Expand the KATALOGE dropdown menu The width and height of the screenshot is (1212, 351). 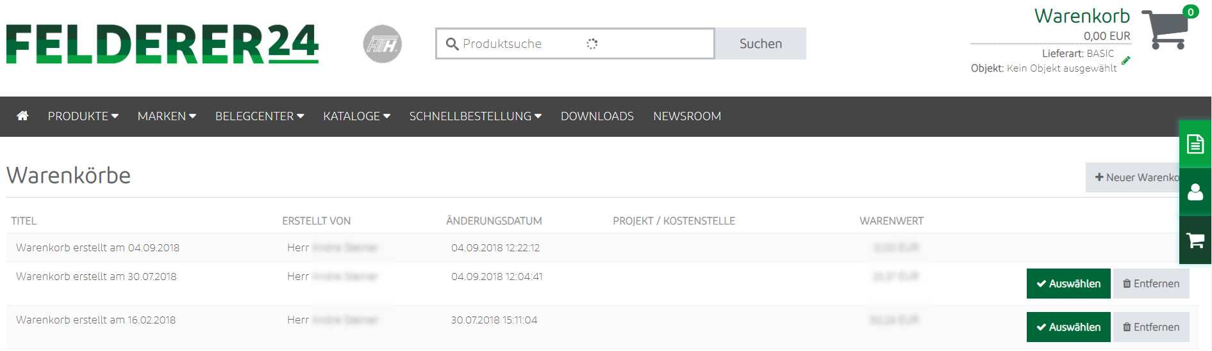356,116
